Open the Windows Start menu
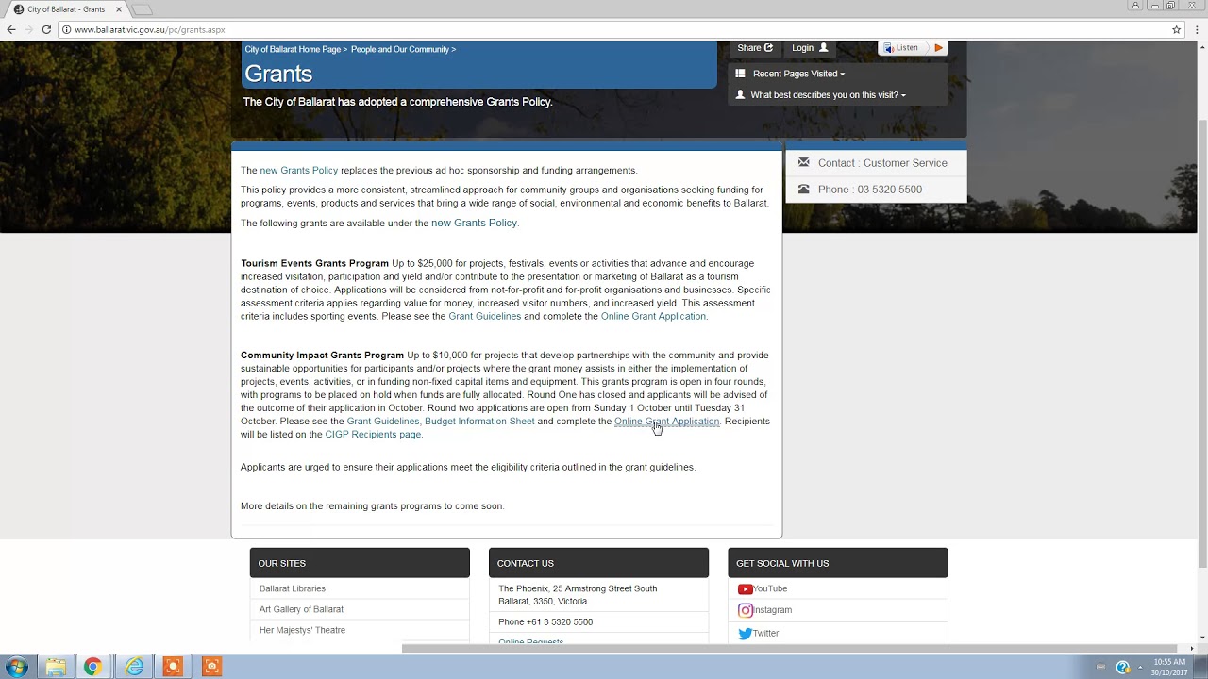 tap(16, 667)
